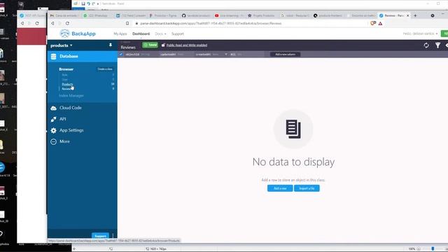
Task: Reload the page with the browser reload icon
Action: [x=67, y=23]
